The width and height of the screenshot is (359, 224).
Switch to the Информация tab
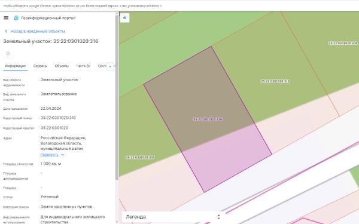pos(16,66)
